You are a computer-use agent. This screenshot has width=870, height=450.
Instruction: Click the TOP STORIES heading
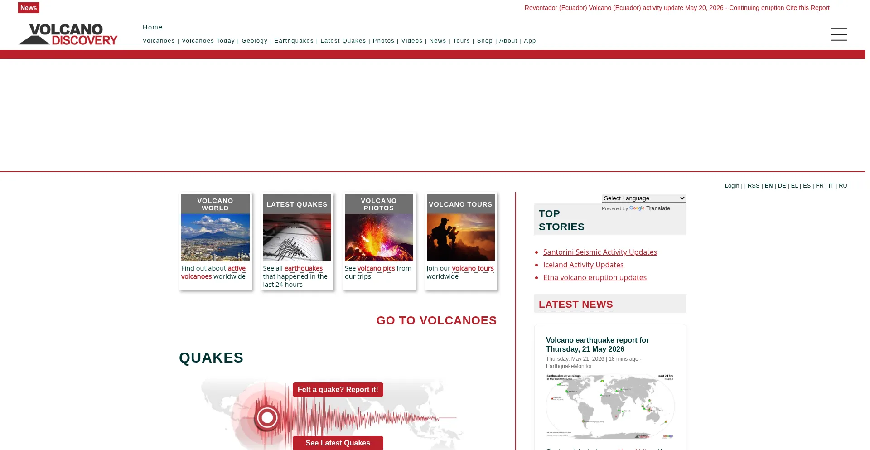pos(561,220)
